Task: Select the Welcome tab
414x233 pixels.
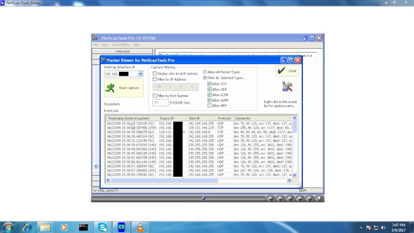Action: 123,51
